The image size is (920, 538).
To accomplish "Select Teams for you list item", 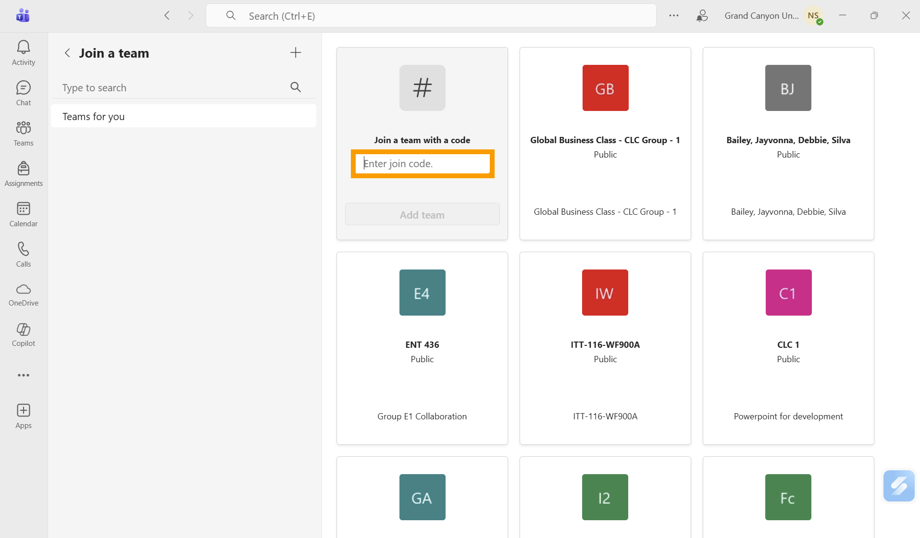I will (183, 117).
